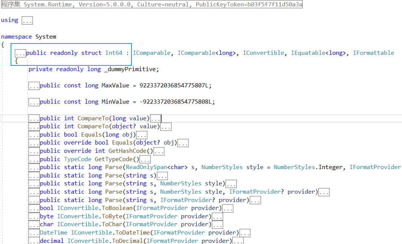Viewport: 402px width, 244px height.
Task: Expand collapsed comment before MaxValue constant
Action: [x=34, y=86]
